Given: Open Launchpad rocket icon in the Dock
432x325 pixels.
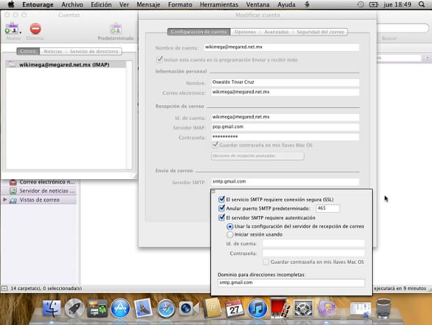Looking at the screenshot, I should click(x=75, y=308).
